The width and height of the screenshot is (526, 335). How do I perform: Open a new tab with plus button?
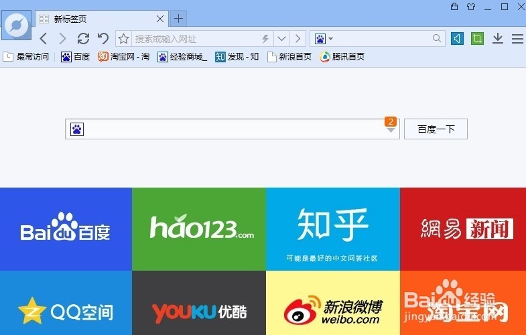click(x=178, y=19)
